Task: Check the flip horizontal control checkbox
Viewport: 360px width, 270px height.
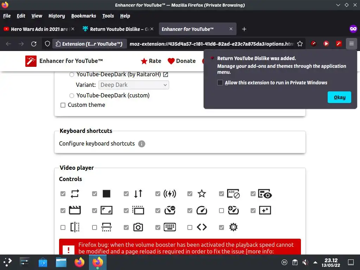Action: pos(63,227)
